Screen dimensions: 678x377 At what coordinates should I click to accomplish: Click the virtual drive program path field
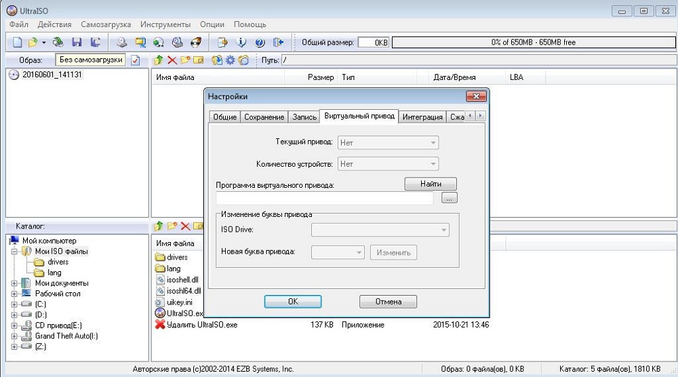tap(325, 198)
